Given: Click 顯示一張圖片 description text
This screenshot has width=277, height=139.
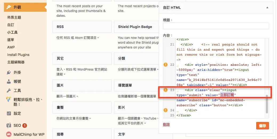Looking at the screenshot, I should (67, 96).
